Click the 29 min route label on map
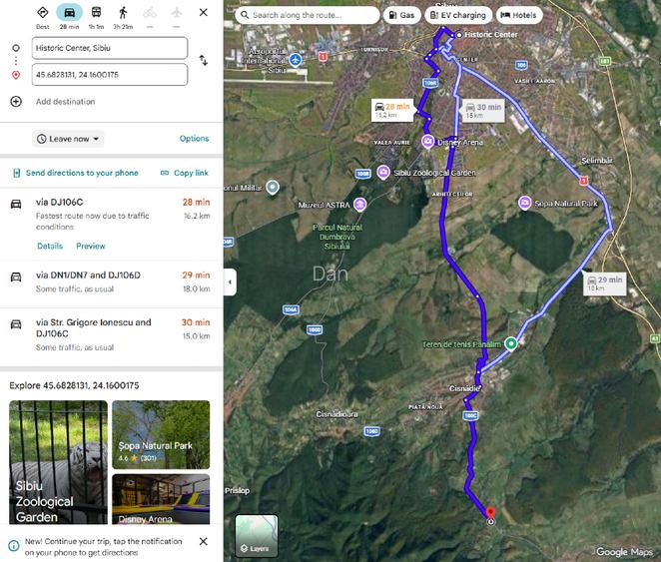This screenshot has height=562, width=661. coord(605,283)
